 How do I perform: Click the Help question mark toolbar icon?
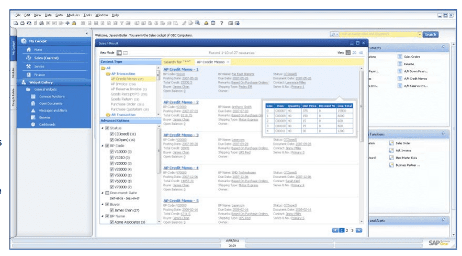[221, 23]
